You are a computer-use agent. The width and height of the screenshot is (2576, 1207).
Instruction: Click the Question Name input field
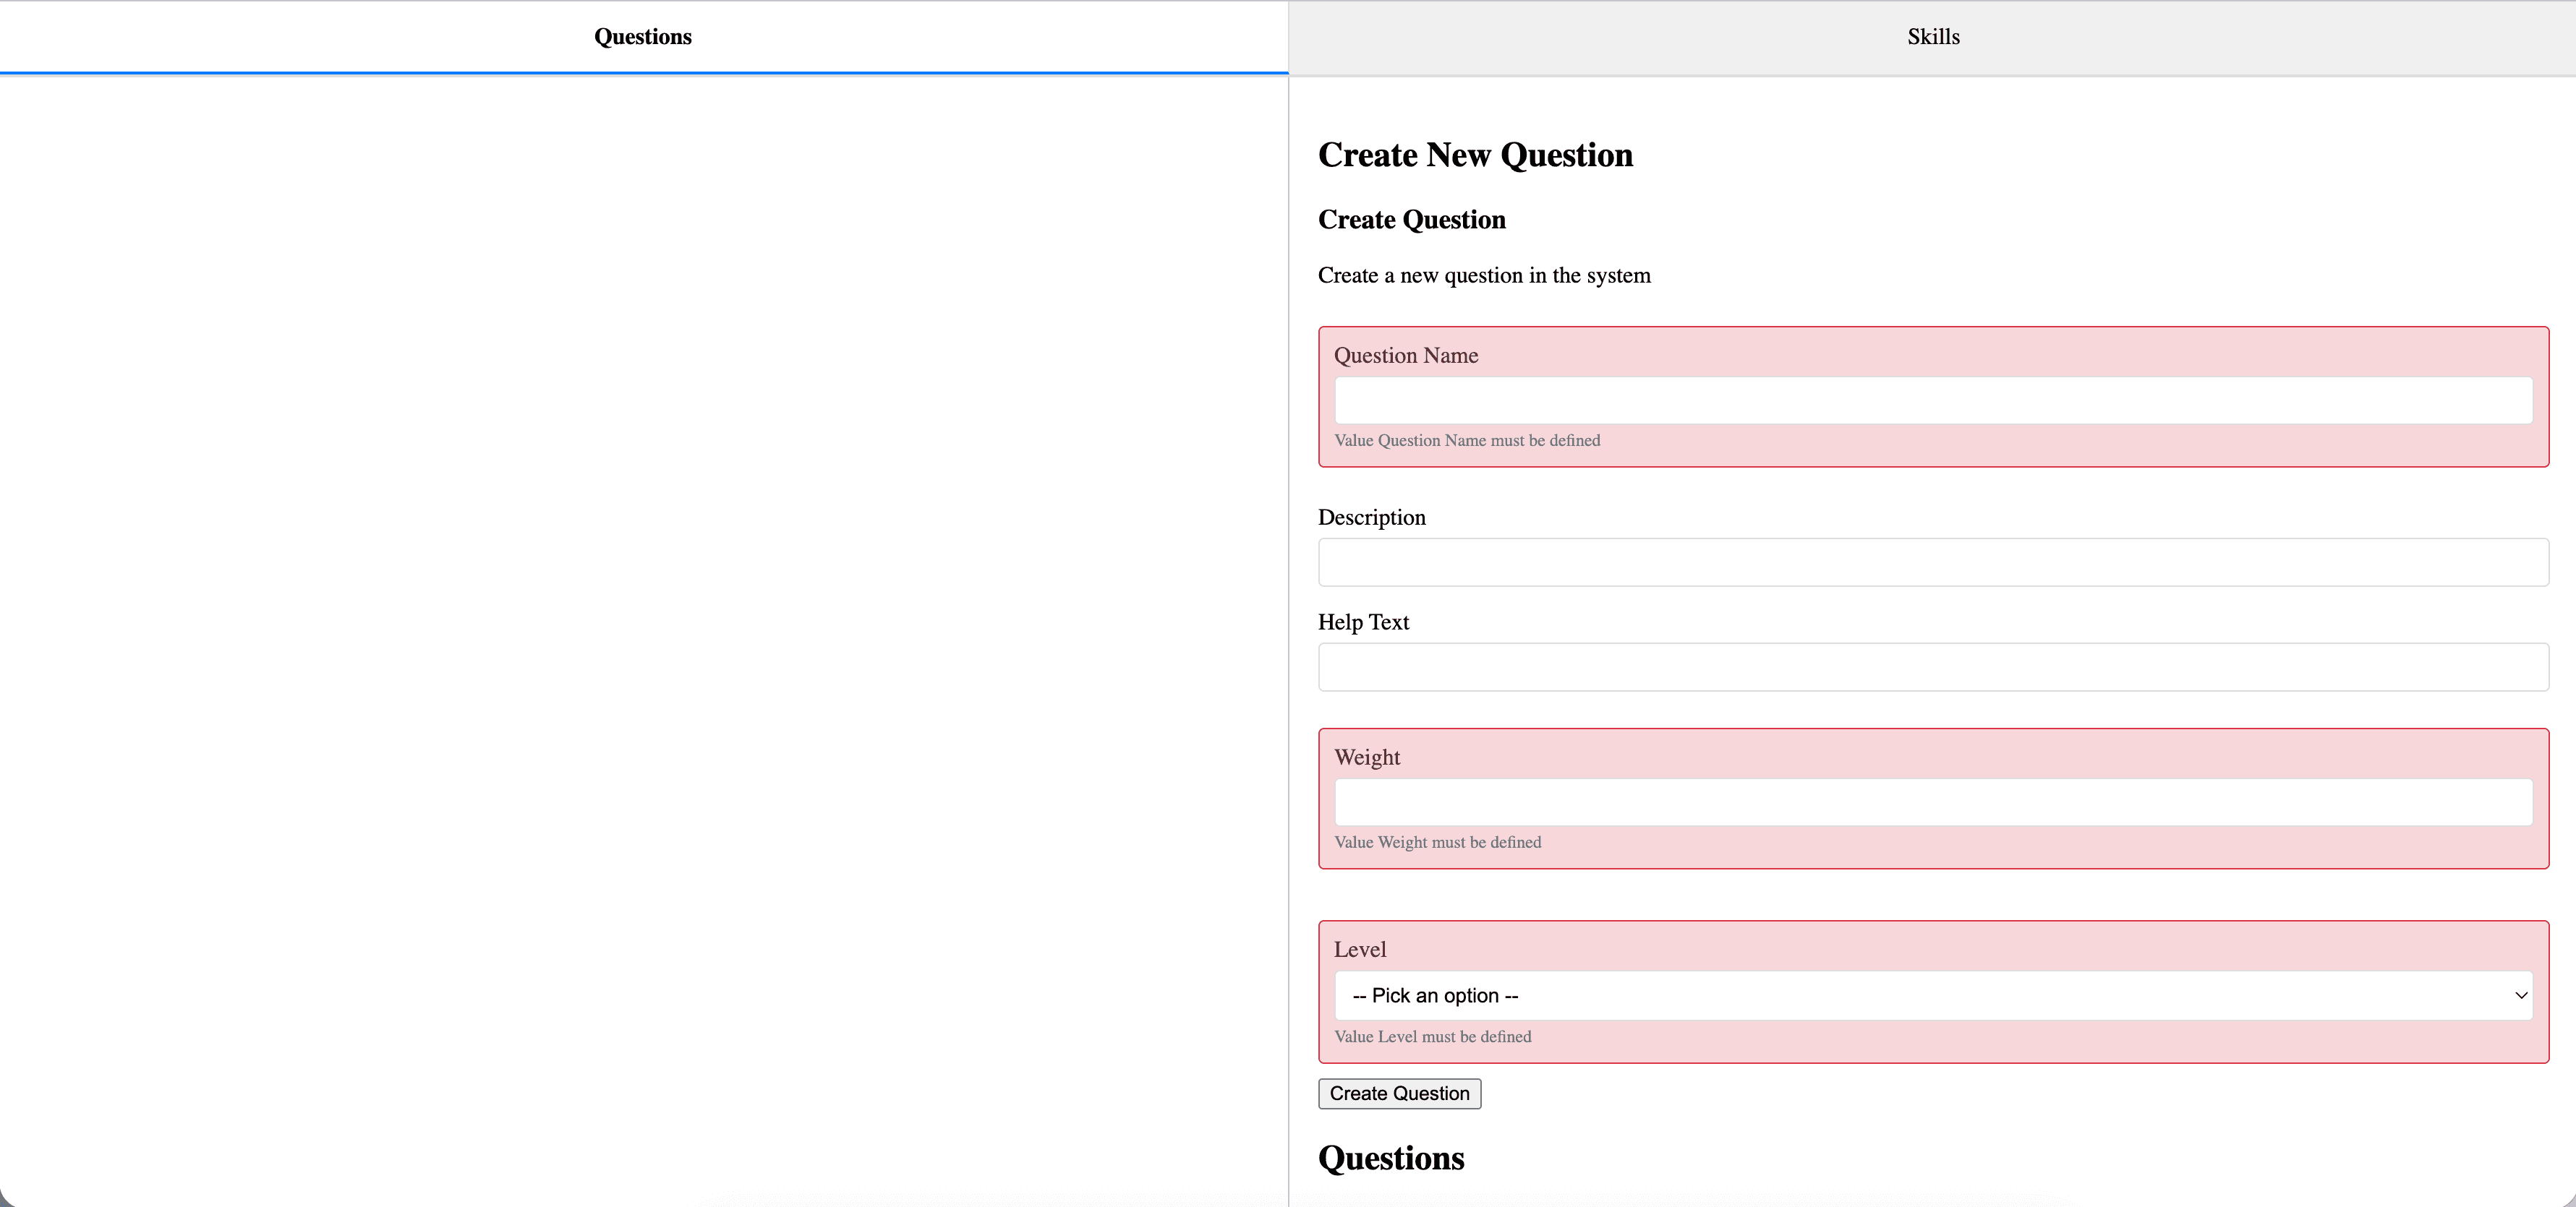(x=1932, y=400)
